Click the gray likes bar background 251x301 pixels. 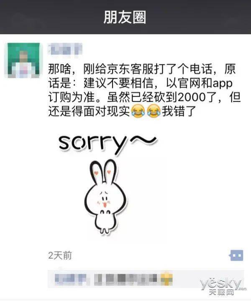146,279
